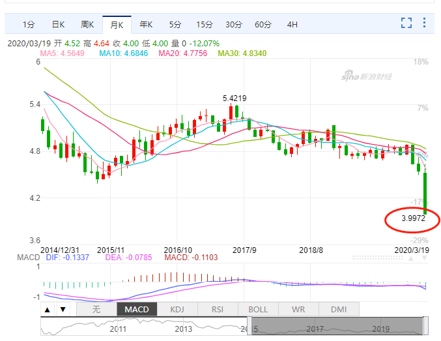The width and height of the screenshot is (441, 341).
Task: Switch to the 月K monthly chart tab
Action: pyautogui.click(x=117, y=25)
